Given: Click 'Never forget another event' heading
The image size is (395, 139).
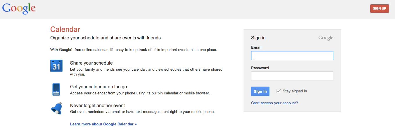Looking at the screenshot, I should pyautogui.click(x=97, y=106).
